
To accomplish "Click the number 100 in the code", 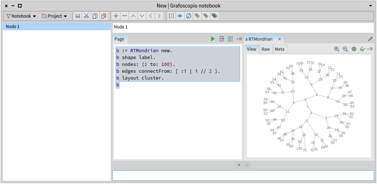I will [x=165, y=64].
